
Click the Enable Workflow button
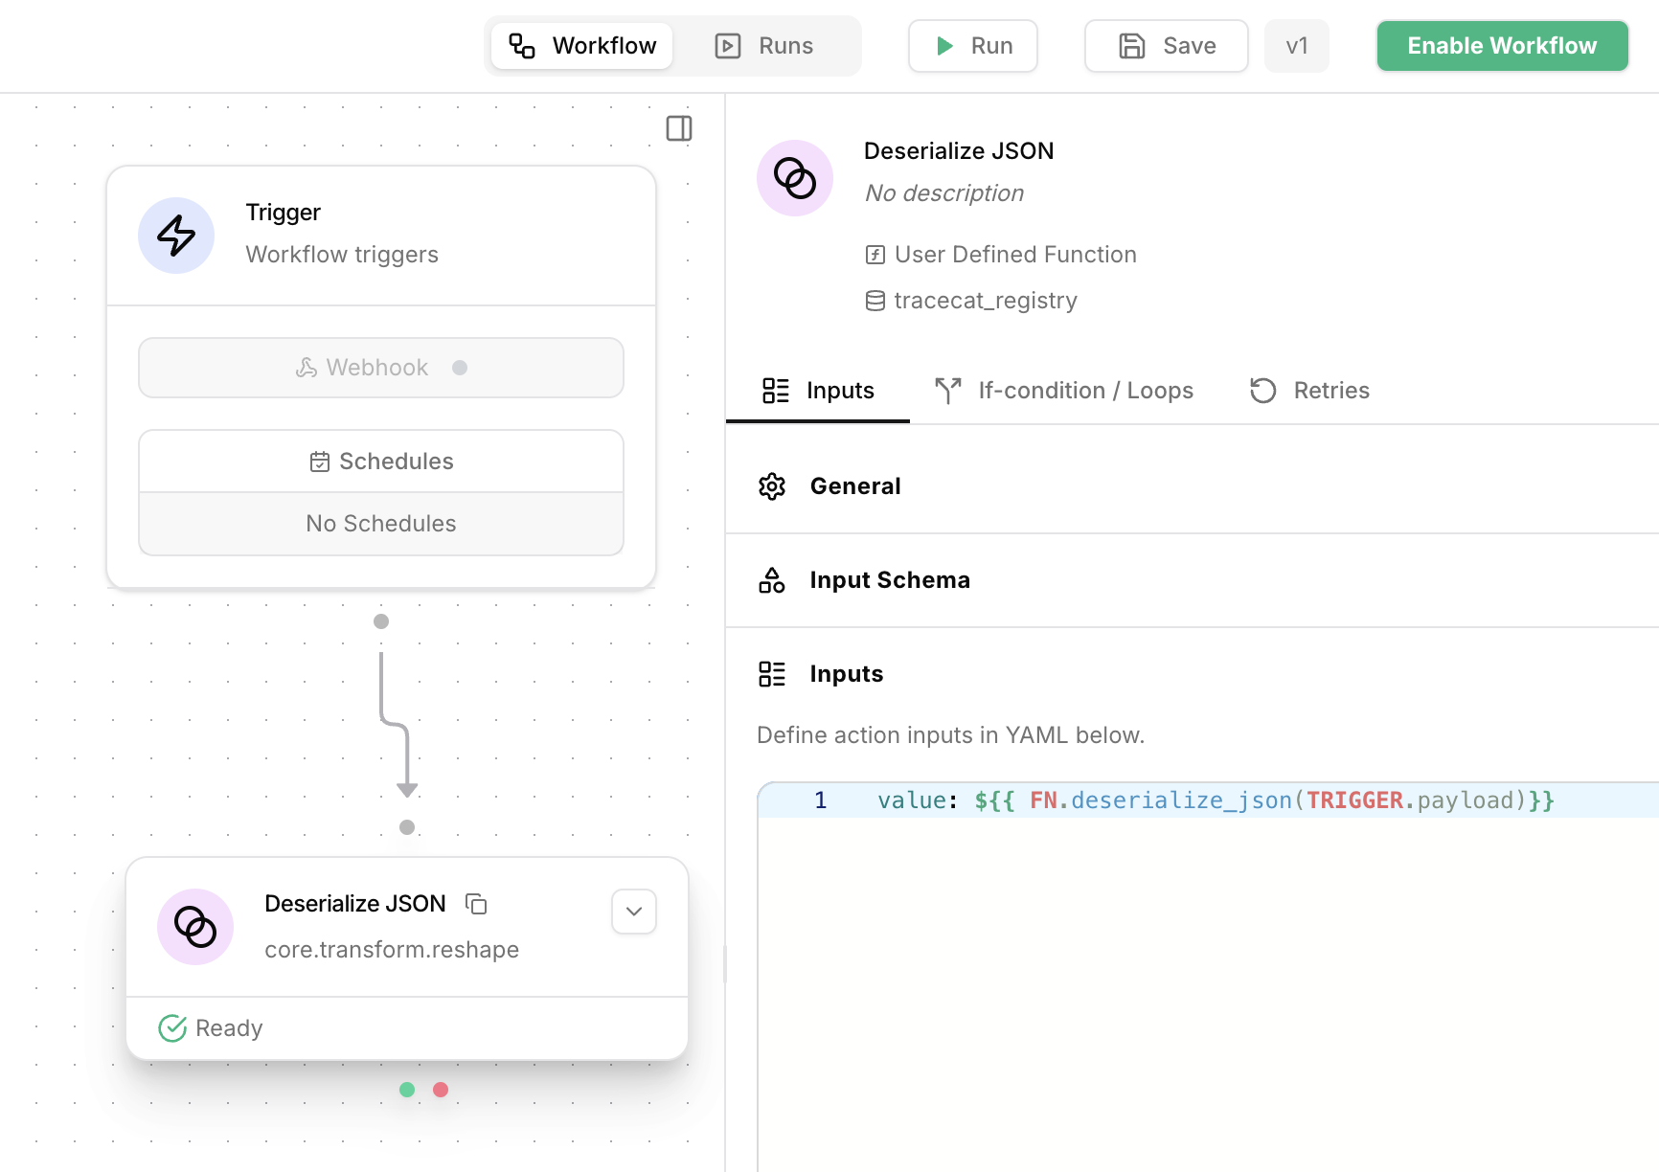[1502, 45]
